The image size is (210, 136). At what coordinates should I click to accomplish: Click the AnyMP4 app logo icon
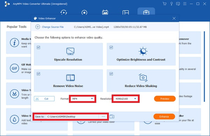click(x=7, y=4)
